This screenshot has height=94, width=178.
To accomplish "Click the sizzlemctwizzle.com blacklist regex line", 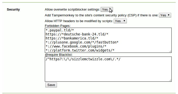I will [x=83, y=59].
